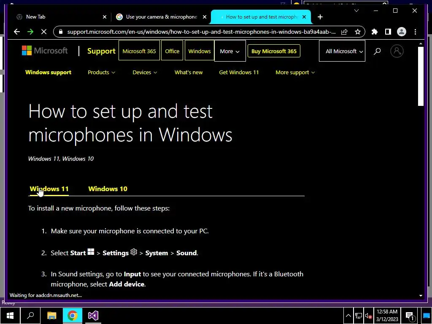Click the page title heading text
The image size is (432, 324).
click(130, 123)
